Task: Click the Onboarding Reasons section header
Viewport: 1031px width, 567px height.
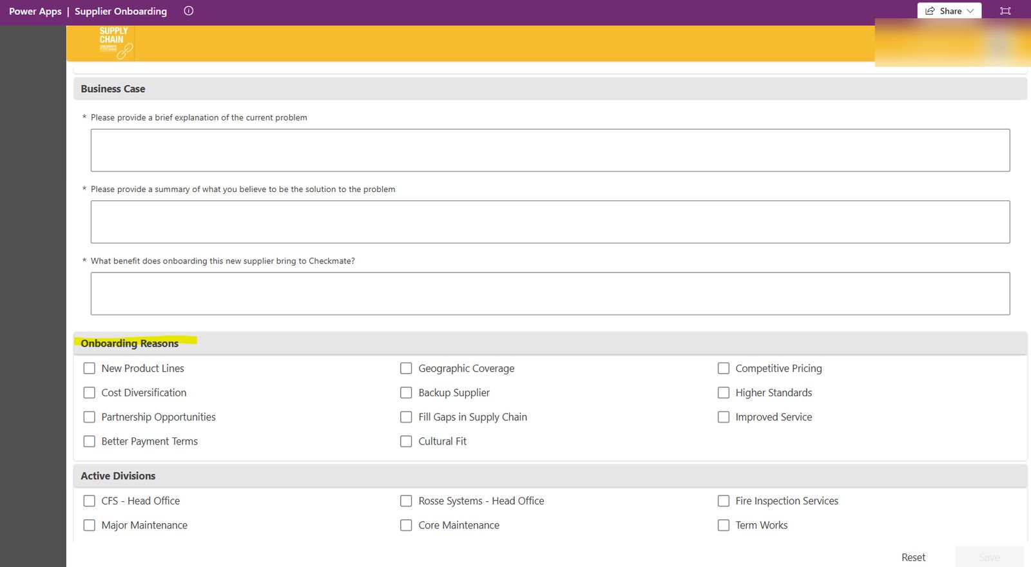Action: 550,343
